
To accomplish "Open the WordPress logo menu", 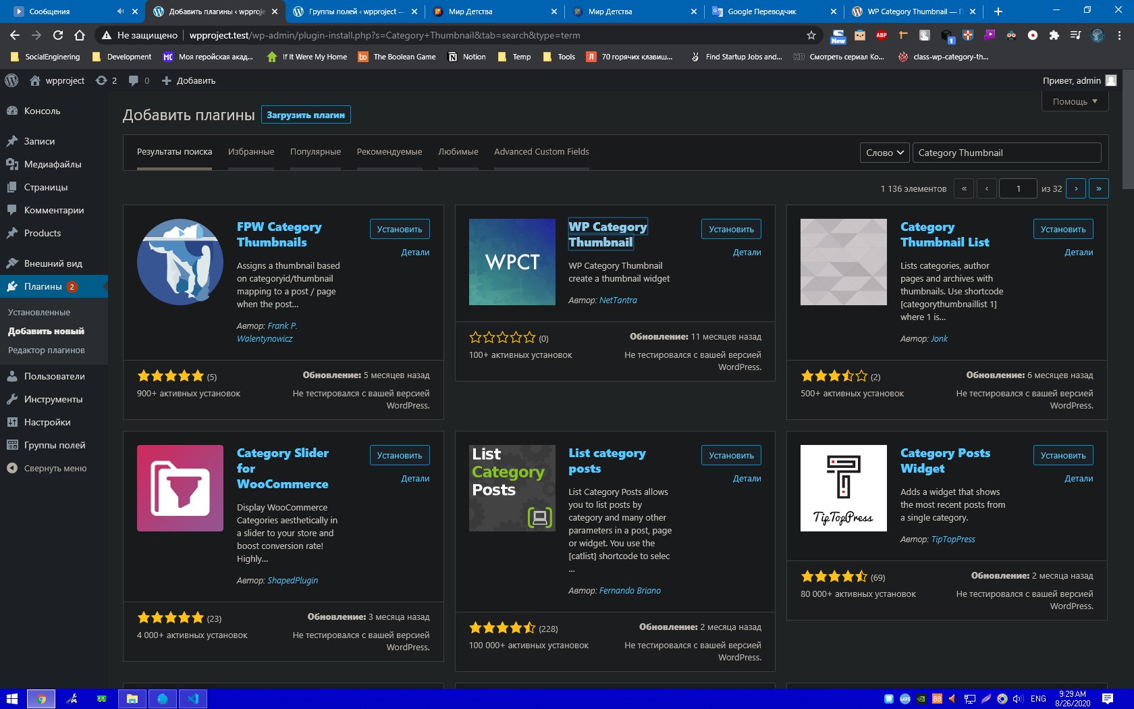I will point(11,80).
